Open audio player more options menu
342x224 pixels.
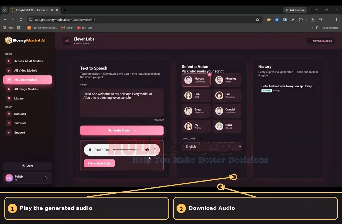tap(154, 150)
